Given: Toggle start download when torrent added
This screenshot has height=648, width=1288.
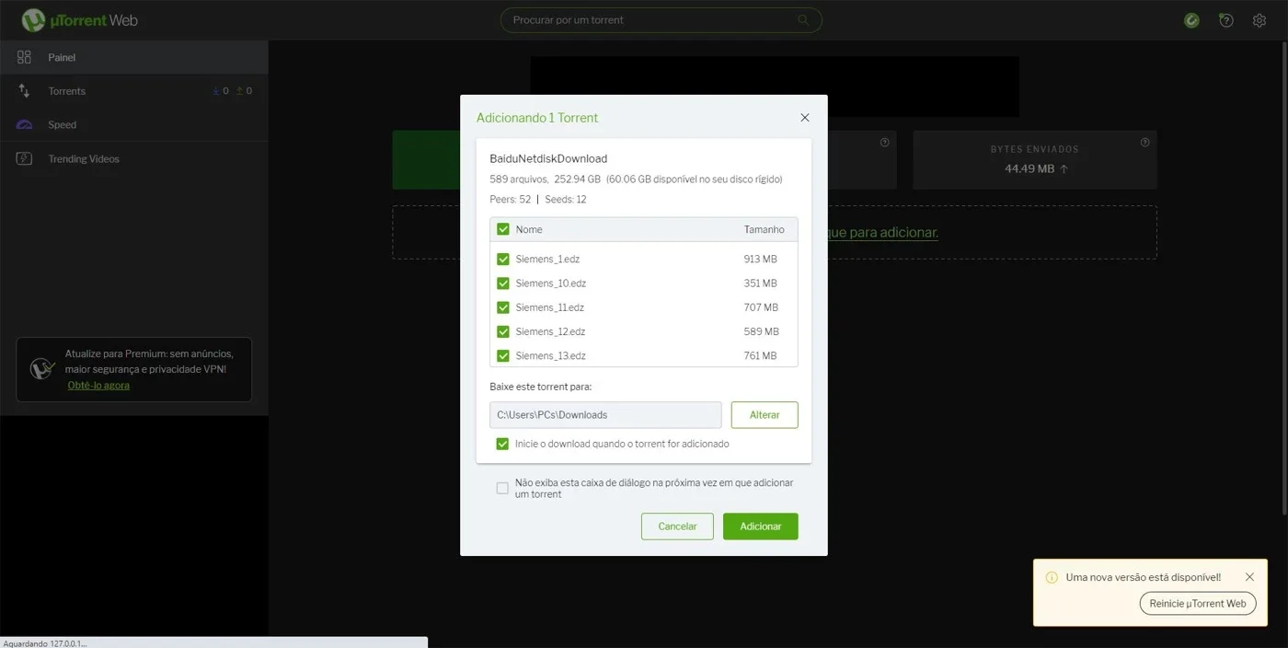Looking at the screenshot, I should [502, 444].
